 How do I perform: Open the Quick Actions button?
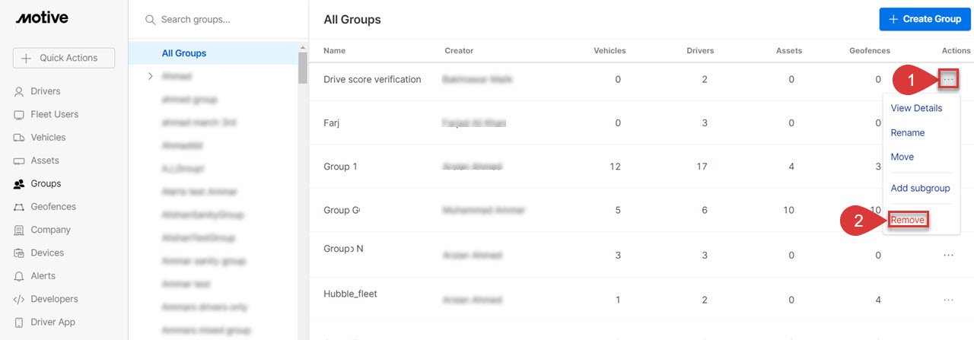[64, 58]
